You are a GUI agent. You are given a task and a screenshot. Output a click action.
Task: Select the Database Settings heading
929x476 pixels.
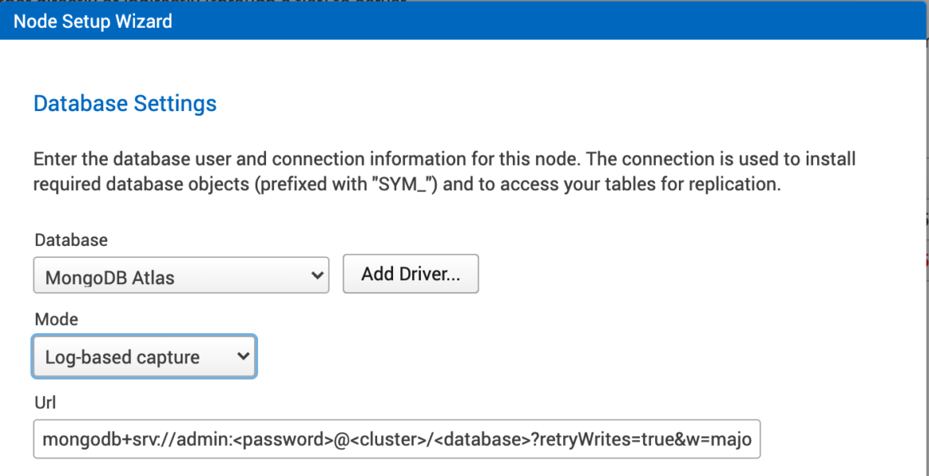125,103
